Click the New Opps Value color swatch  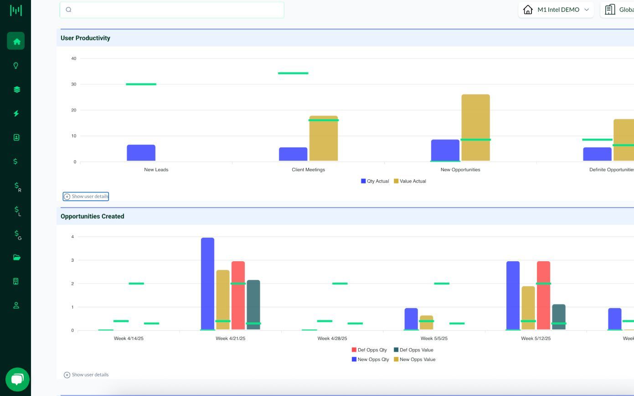coord(396,360)
